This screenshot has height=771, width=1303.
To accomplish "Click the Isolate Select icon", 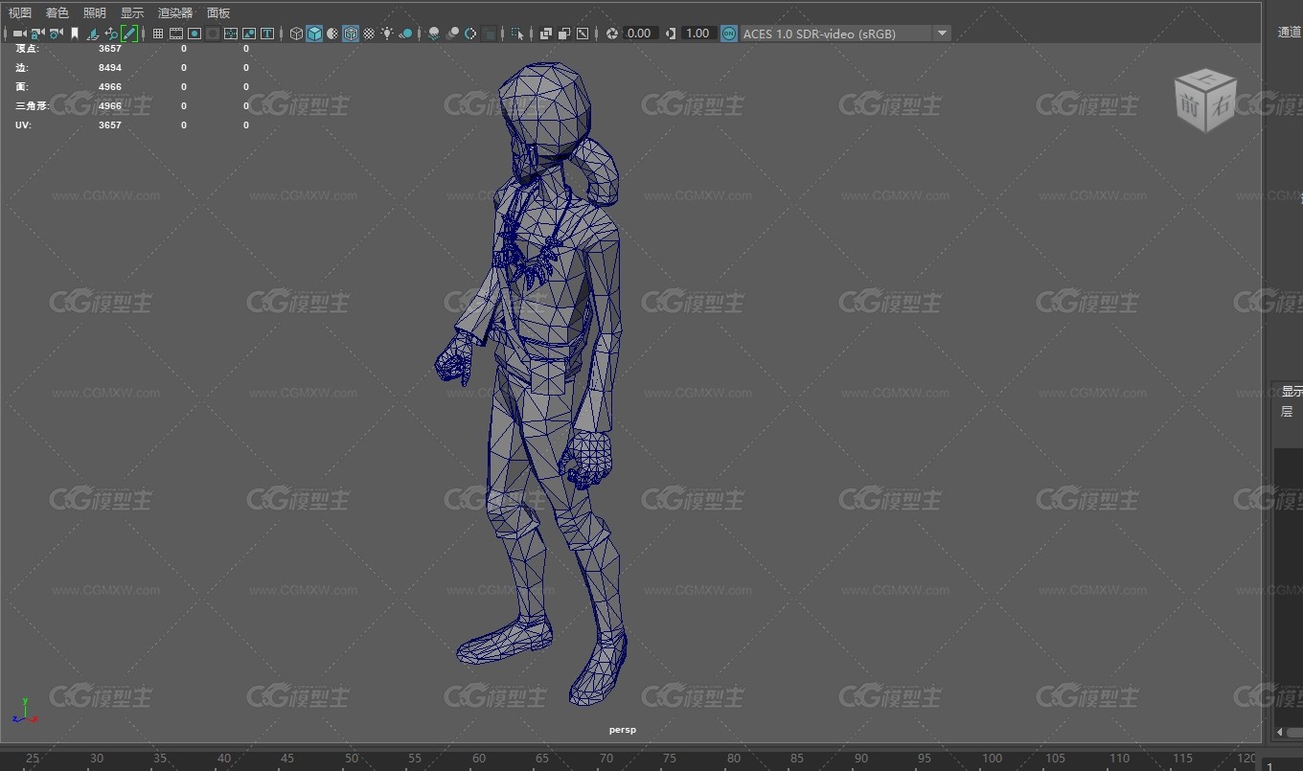I will [517, 34].
